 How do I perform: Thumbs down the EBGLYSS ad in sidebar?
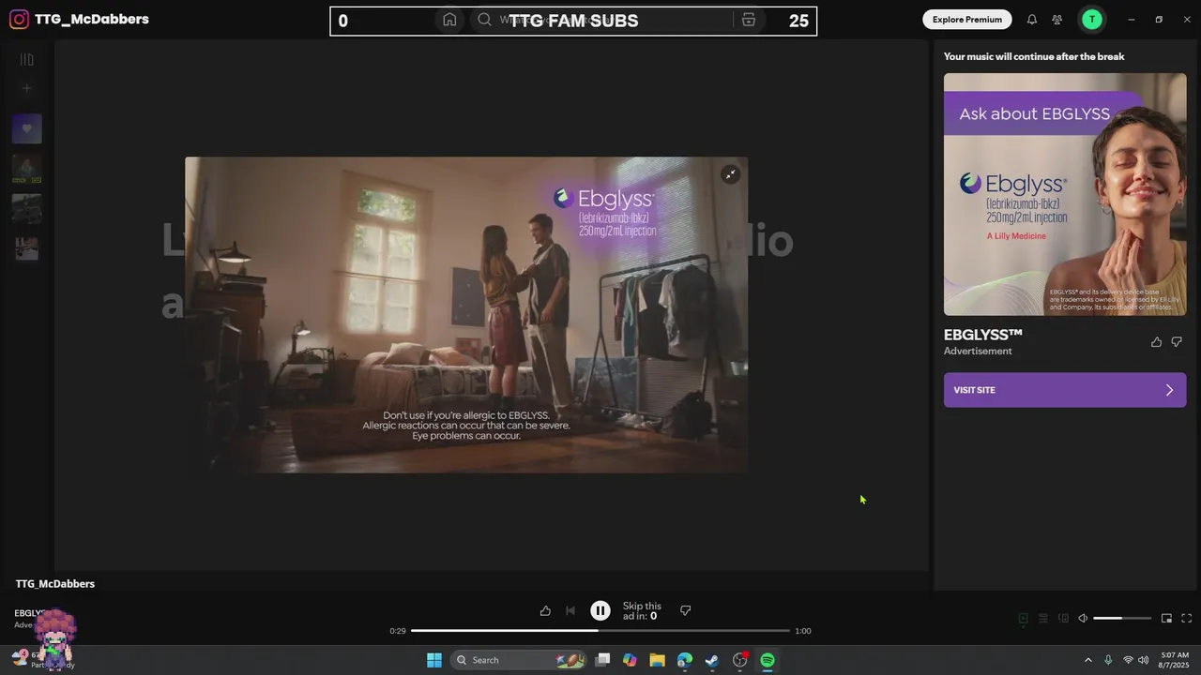[x=1177, y=342]
